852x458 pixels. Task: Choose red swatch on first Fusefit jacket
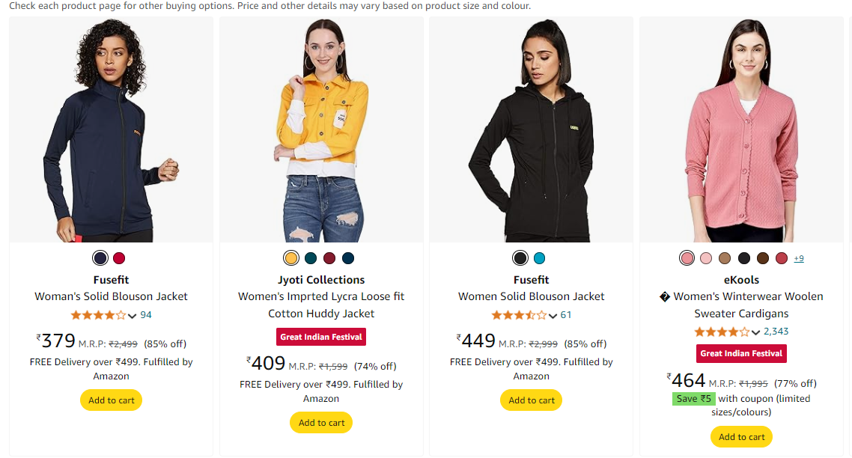click(x=119, y=258)
